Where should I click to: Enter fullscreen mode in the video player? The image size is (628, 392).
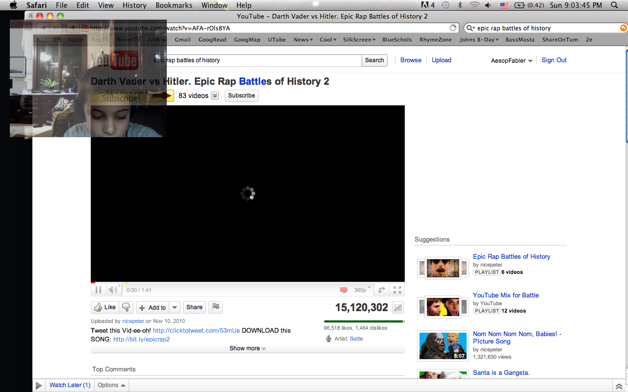(x=397, y=290)
